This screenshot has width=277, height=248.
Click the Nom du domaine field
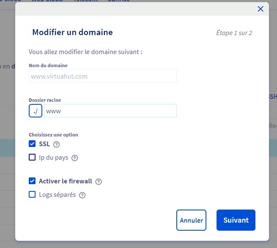pyautogui.click(x=103, y=76)
